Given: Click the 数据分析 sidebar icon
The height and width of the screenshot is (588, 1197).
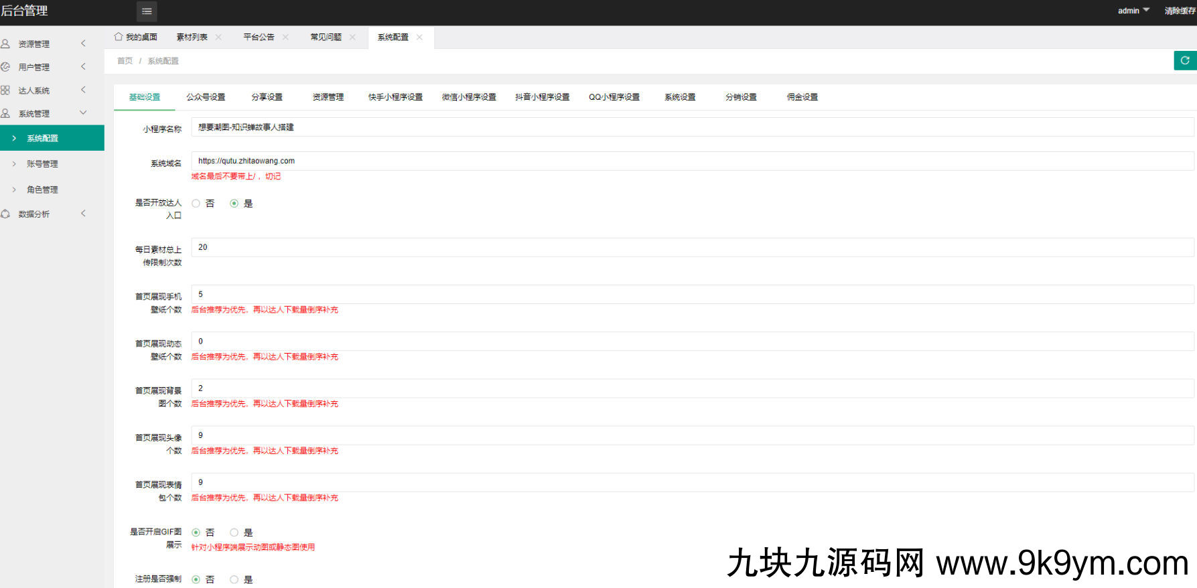Looking at the screenshot, I should pos(5,214).
